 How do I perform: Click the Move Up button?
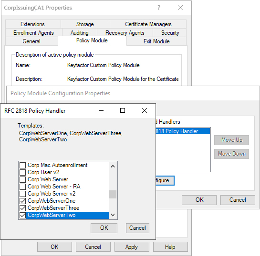232,140
